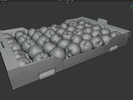
Task: Click blue Z axis on navigation gizmo
Action: tap(132, 5)
